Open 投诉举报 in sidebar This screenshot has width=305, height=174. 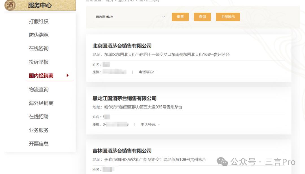(x=39, y=62)
